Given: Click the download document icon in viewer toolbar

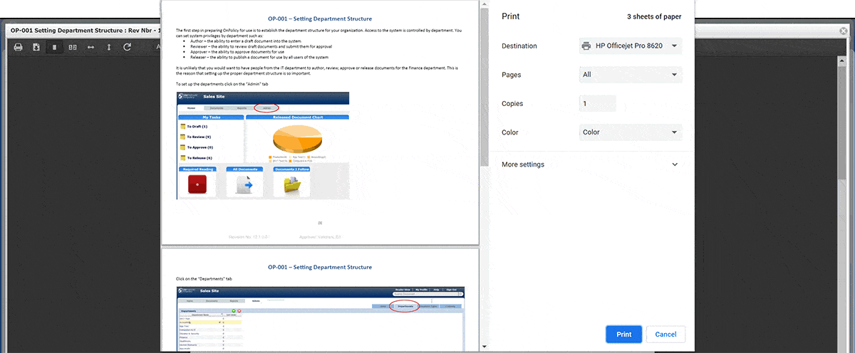Looking at the screenshot, I should (36, 47).
